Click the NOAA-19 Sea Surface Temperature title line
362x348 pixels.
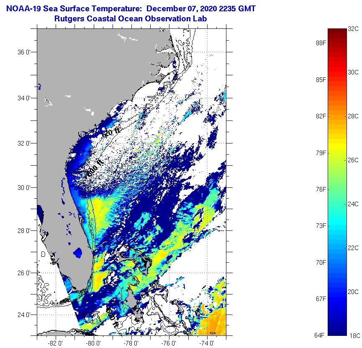pos(131,9)
